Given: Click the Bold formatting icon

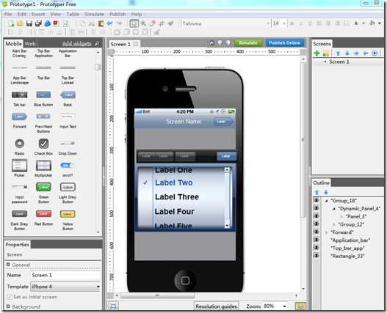Looking at the screenshot, I should (292, 23).
